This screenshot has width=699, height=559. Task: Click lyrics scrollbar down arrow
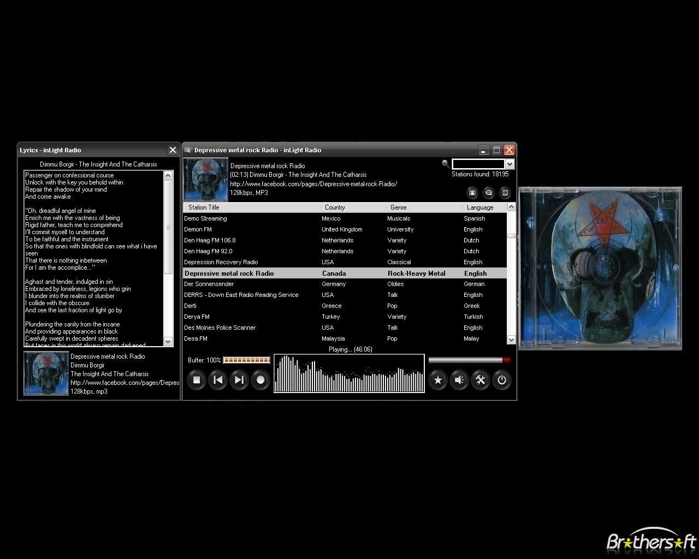[168, 342]
